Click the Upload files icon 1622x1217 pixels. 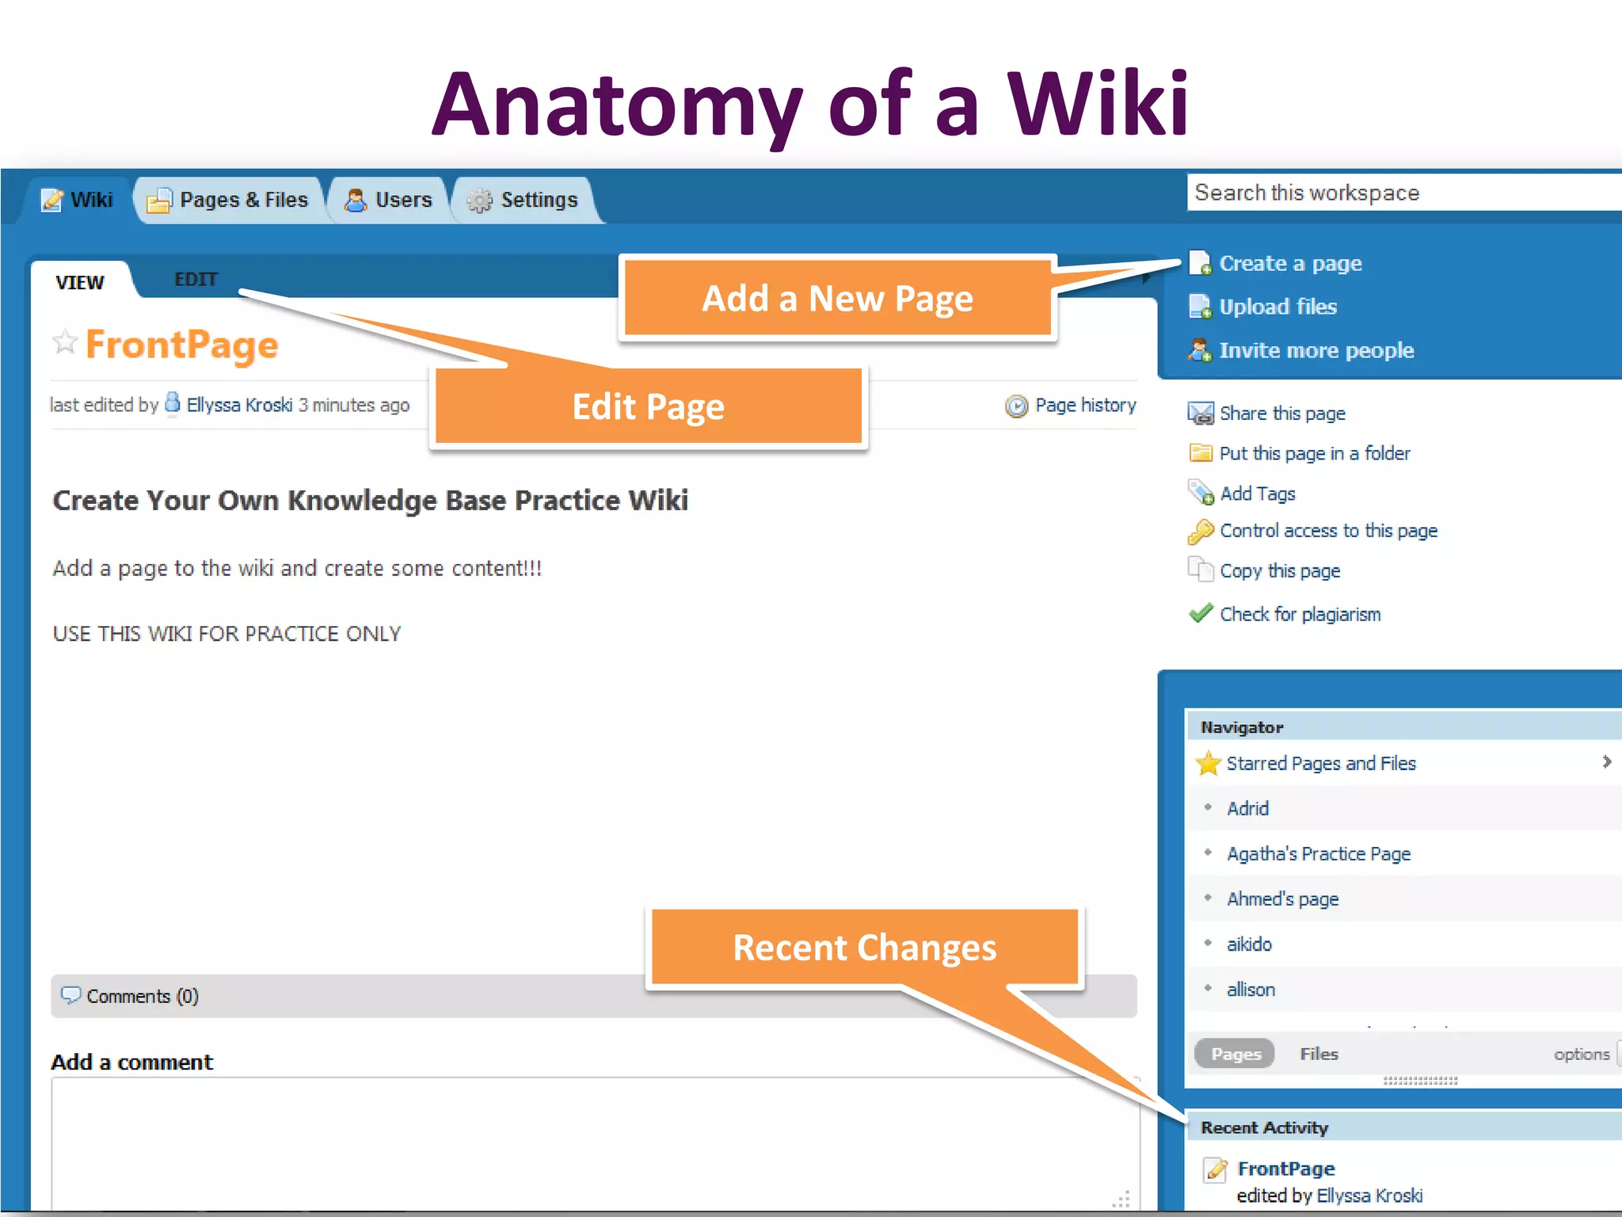(1200, 307)
